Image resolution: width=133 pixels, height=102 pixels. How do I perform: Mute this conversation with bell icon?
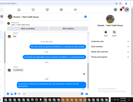click(106, 32)
